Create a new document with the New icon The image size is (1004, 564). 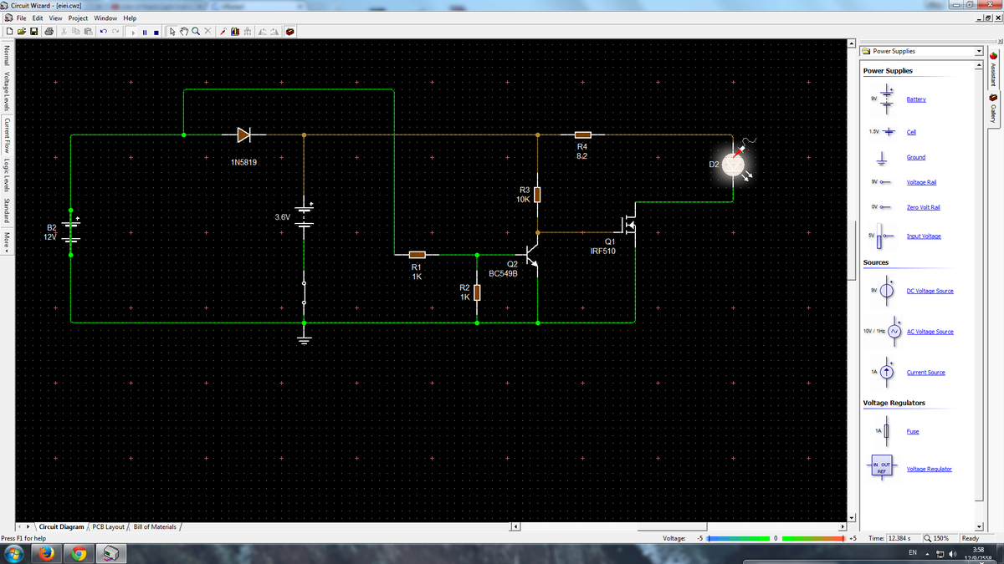[9, 32]
